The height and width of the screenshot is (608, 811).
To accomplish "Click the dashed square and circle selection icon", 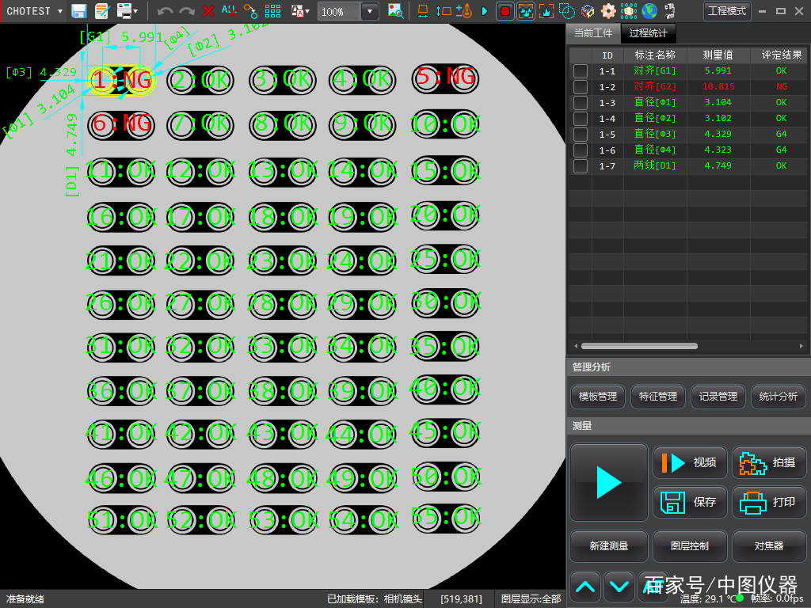I will click(567, 11).
